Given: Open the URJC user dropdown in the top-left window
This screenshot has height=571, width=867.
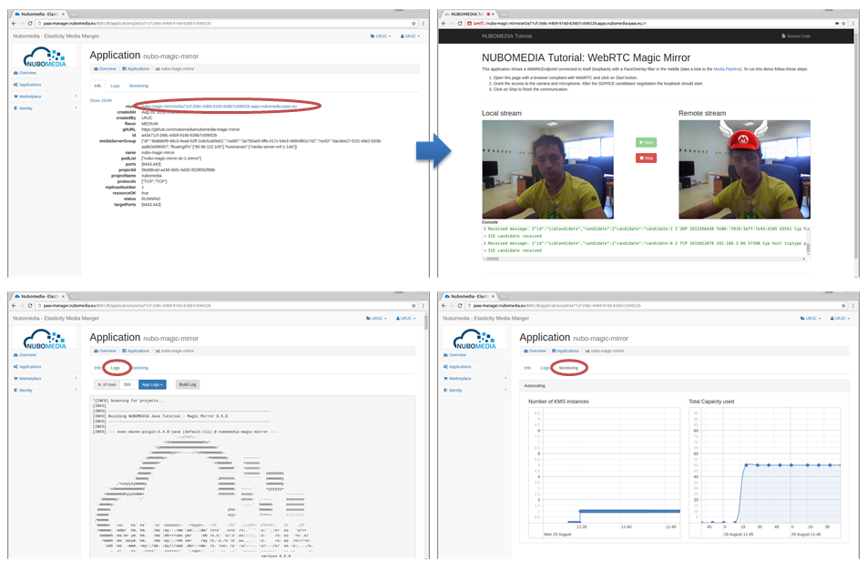Looking at the screenshot, I should point(410,36).
